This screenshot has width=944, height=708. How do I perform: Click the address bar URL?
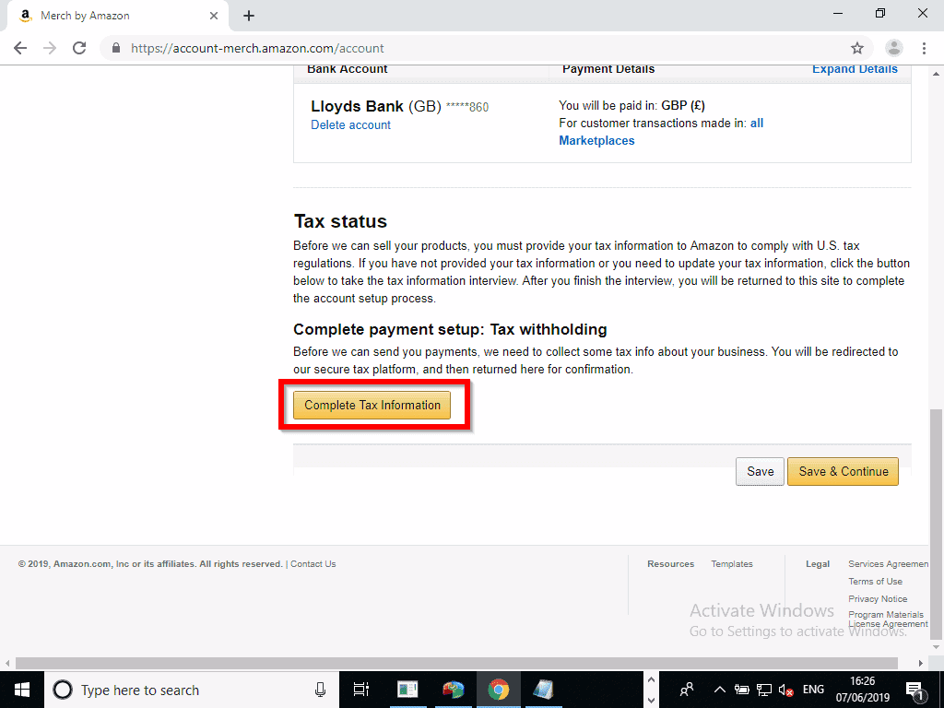click(x=257, y=48)
